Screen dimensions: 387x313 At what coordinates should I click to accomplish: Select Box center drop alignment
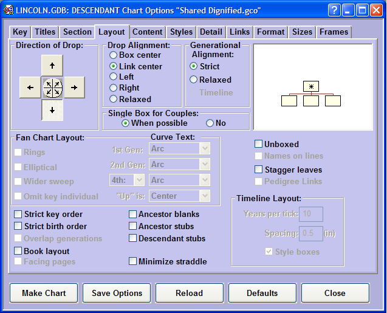(x=114, y=55)
